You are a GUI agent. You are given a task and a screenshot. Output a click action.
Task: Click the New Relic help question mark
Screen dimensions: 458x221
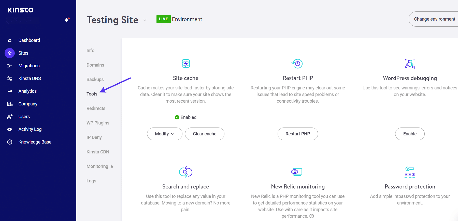(312, 216)
